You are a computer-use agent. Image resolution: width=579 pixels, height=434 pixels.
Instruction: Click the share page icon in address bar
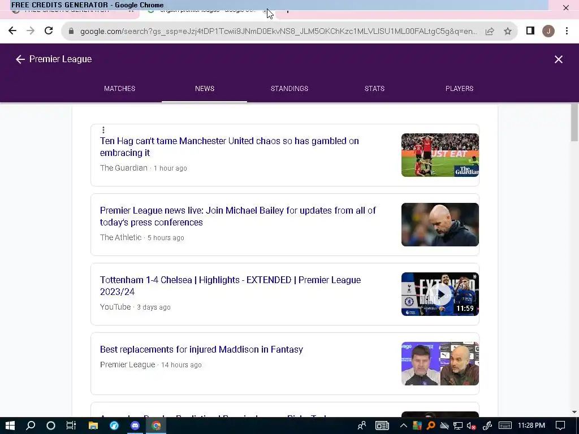tap(490, 32)
